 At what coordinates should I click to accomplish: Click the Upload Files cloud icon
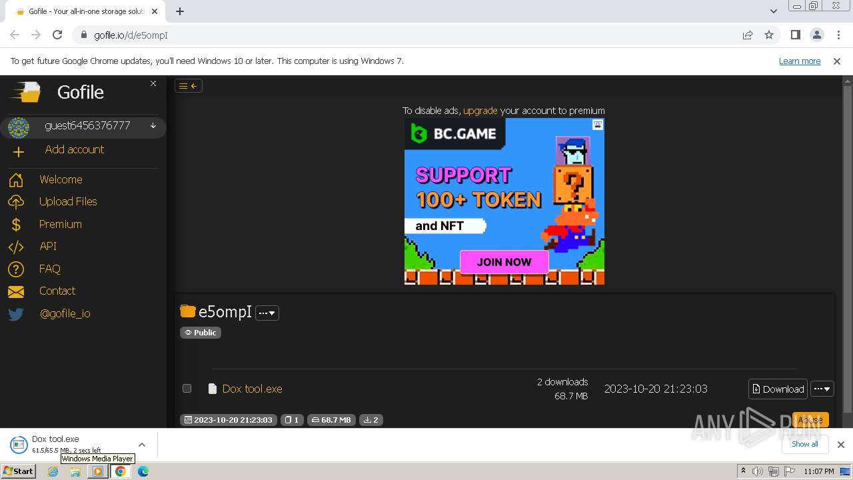(16, 202)
